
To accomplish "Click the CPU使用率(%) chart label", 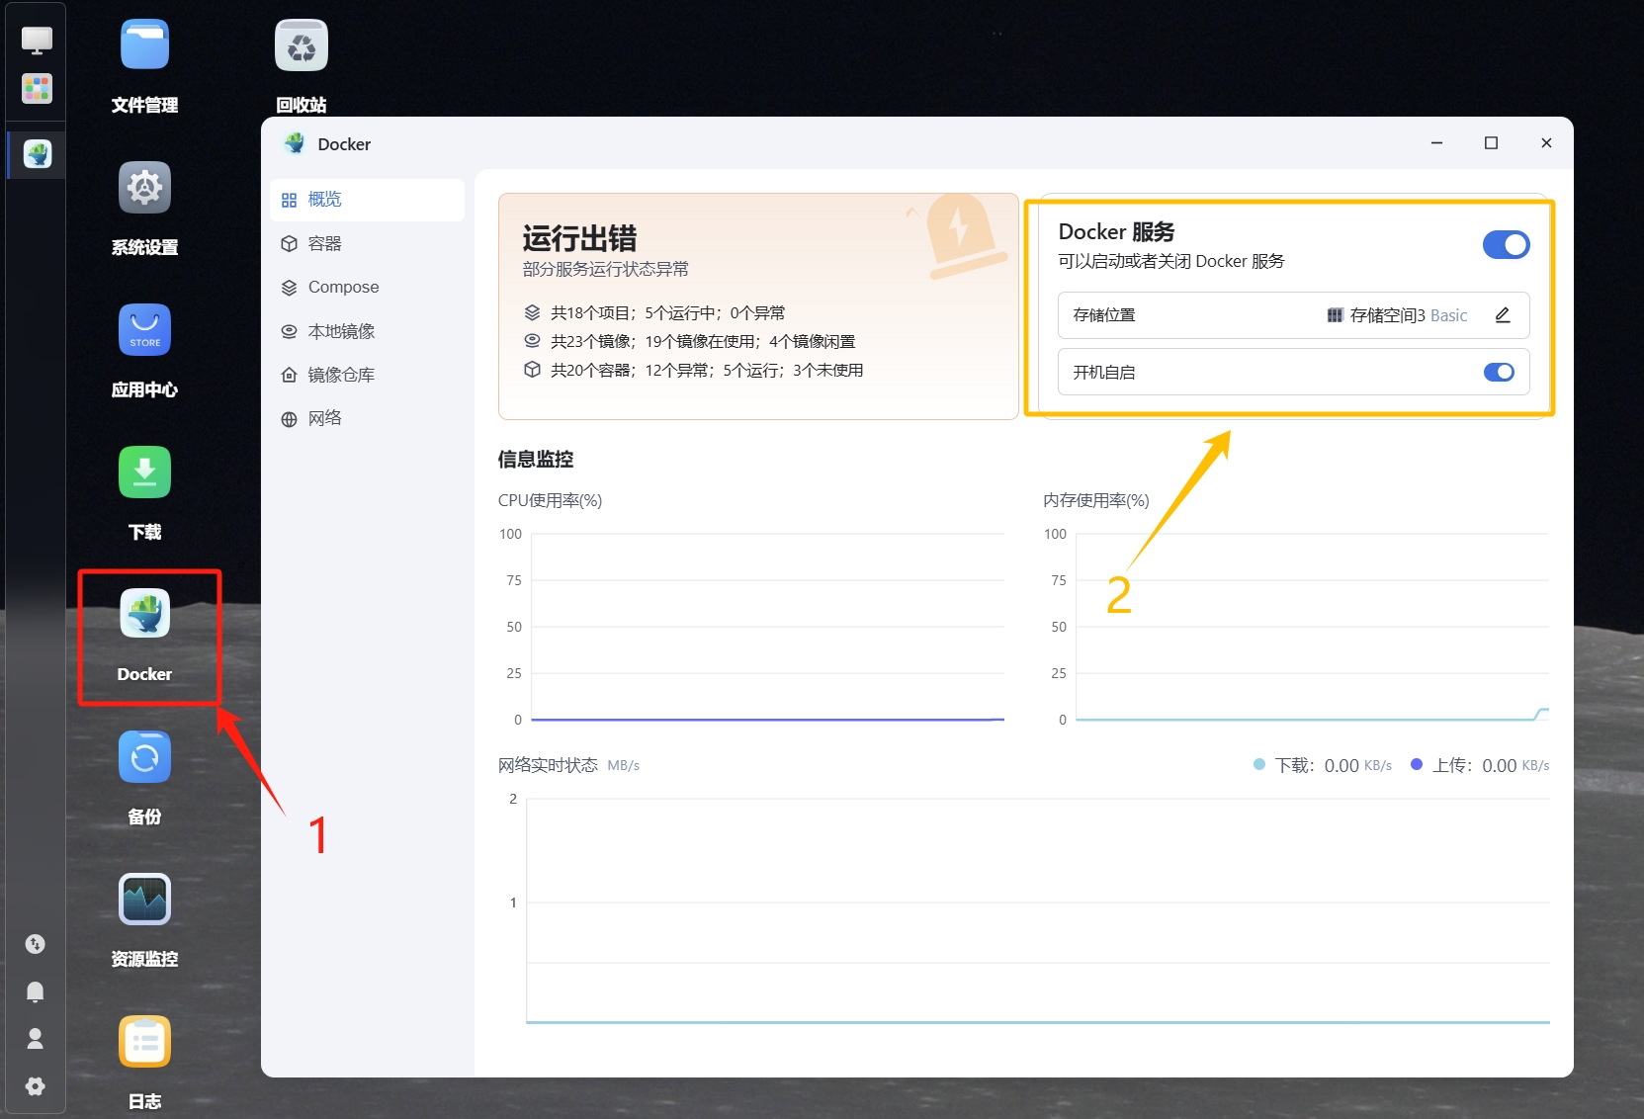I will pos(550,500).
